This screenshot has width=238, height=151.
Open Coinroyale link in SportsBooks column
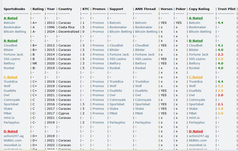[12, 100]
